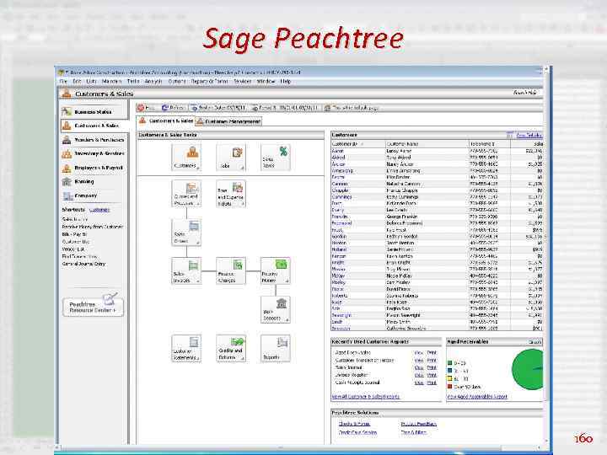Image resolution: width=607 pixels, height=455 pixels.
Task: Click the green aged receivables pie chart
Action: (x=528, y=369)
